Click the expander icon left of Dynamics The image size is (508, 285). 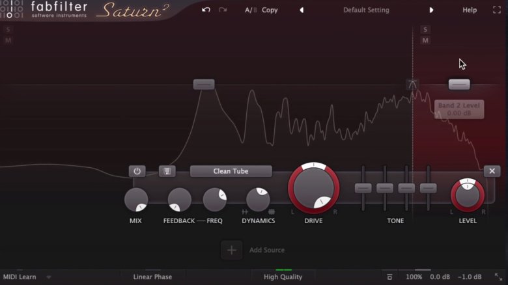[x=245, y=212]
